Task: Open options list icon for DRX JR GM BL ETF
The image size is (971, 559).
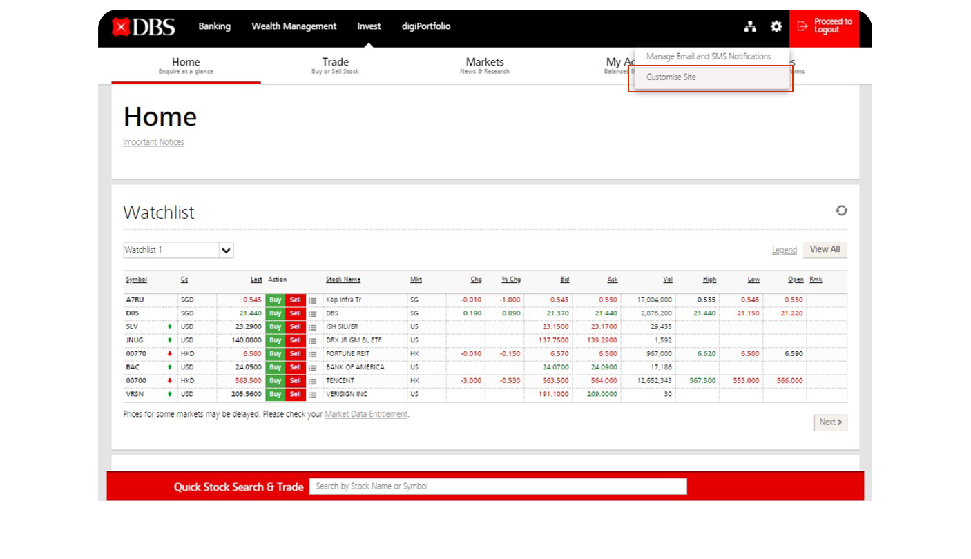Action: pos(313,340)
